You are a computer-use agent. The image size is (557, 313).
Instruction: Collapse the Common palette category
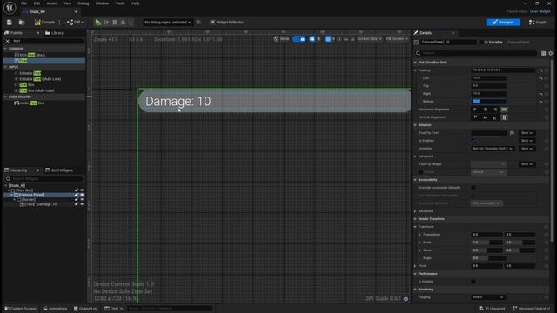(6, 49)
